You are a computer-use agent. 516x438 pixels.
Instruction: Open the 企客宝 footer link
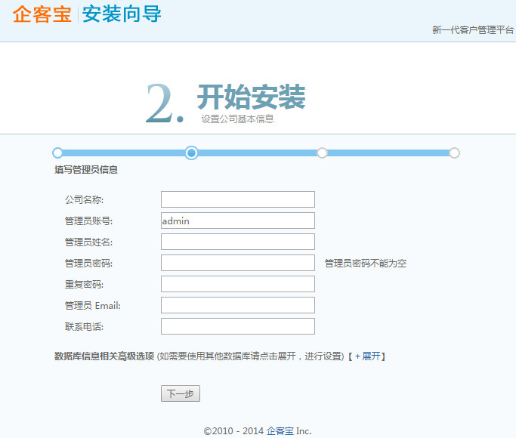tap(280, 431)
